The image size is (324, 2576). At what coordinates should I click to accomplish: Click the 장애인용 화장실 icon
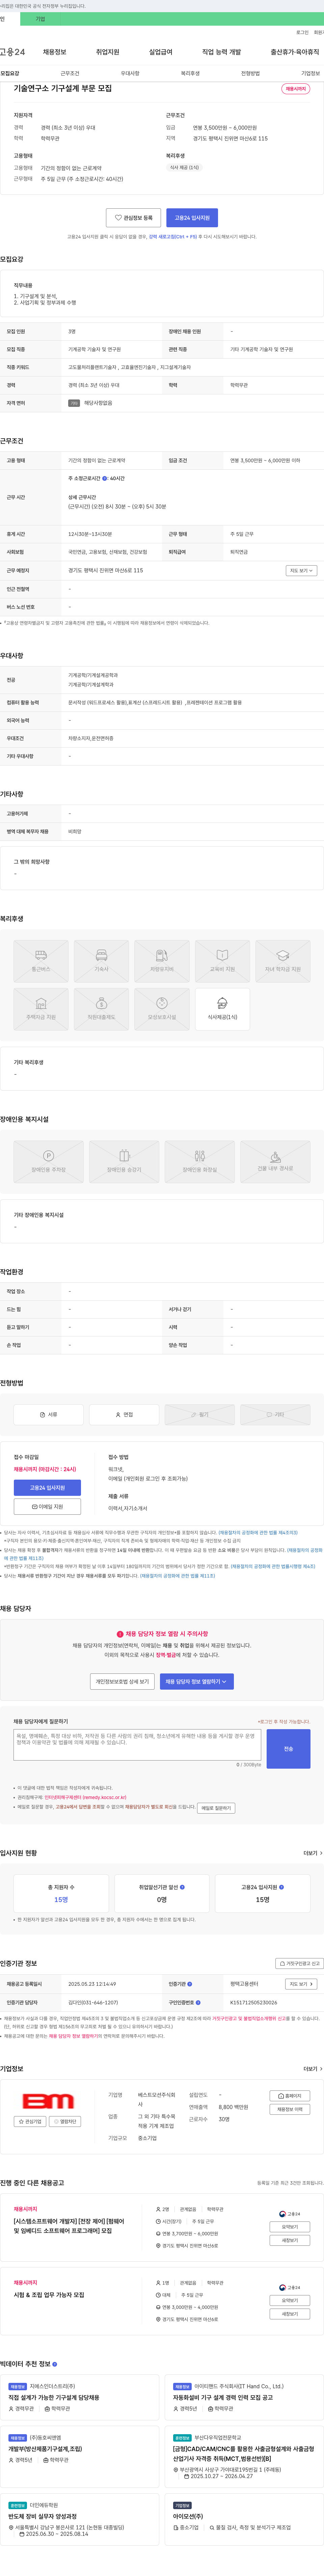(200, 1162)
